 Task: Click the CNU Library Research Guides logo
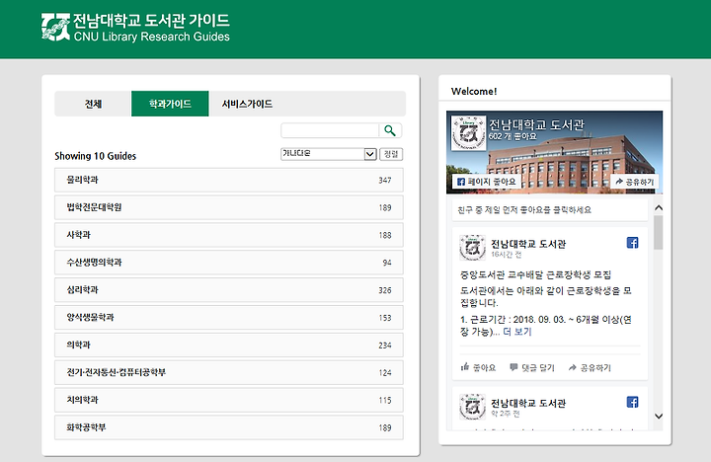click(135, 28)
